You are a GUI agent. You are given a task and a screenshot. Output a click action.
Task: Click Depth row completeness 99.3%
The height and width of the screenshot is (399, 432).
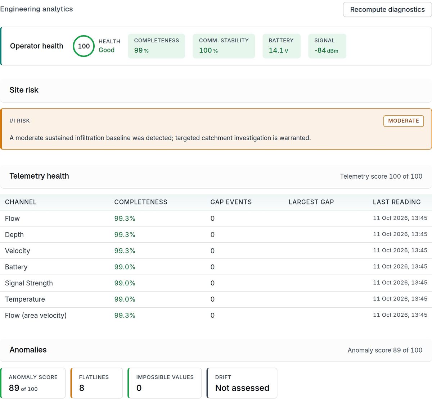click(125, 235)
